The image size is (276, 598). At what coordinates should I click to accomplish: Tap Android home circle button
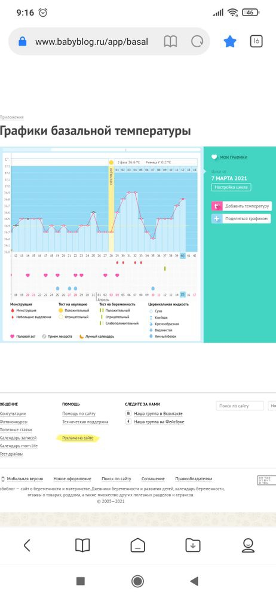coord(137,581)
